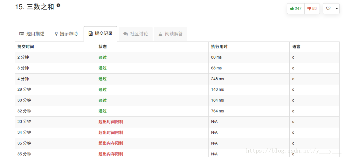
Task: Click the info icon beside 三数之和 title
Action: pos(58,5)
